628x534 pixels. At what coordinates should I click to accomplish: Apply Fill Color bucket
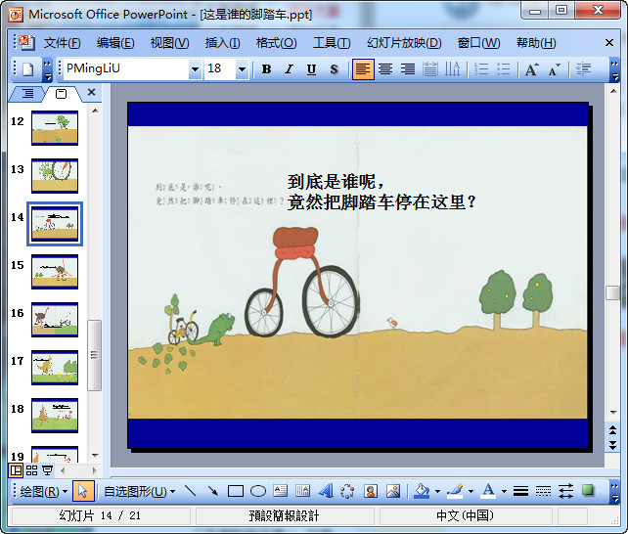click(422, 491)
